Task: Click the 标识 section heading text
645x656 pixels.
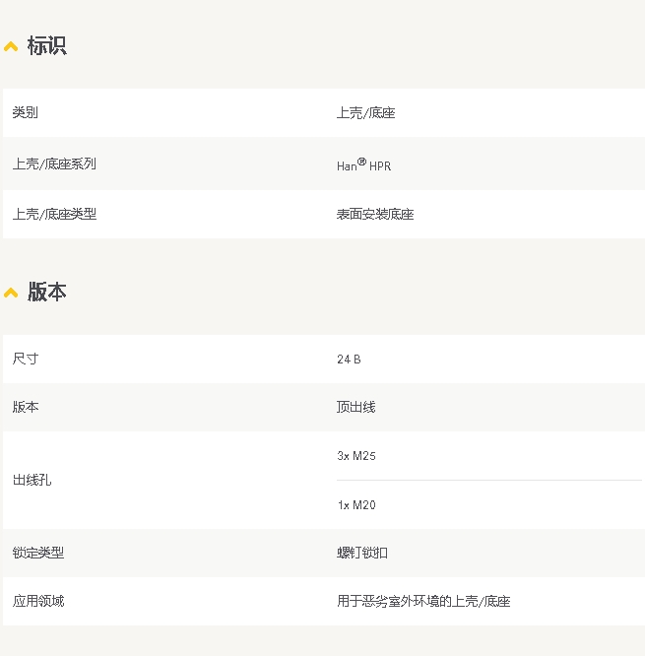Action: (x=46, y=46)
